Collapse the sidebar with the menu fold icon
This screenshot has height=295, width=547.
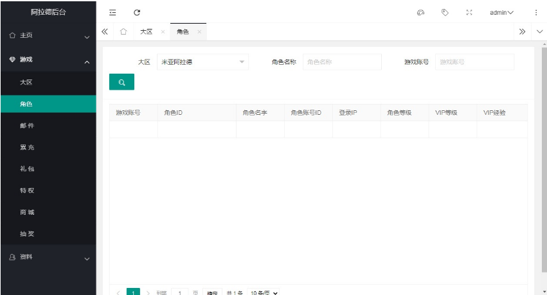click(x=112, y=12)
